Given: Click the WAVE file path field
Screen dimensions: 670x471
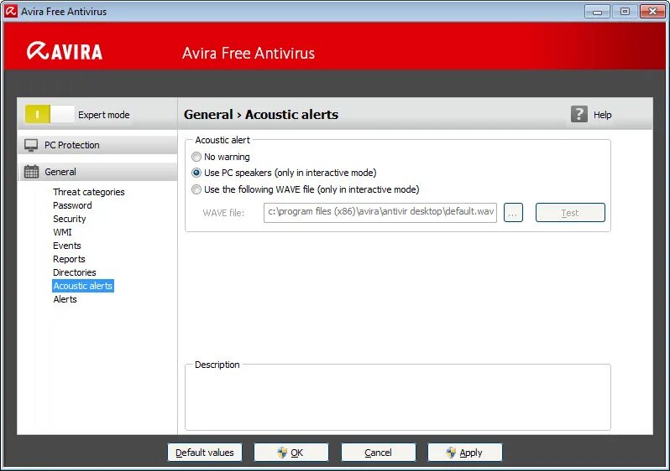Looking at the screenshot, I should click(x=380, y=213).
